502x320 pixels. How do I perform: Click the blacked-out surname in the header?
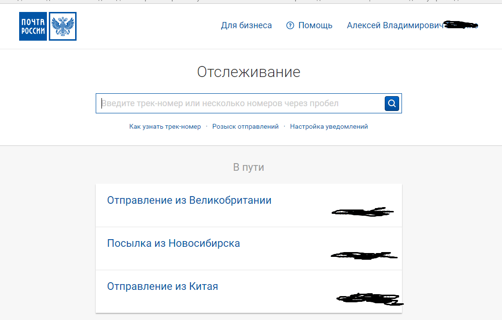[461, 24]
